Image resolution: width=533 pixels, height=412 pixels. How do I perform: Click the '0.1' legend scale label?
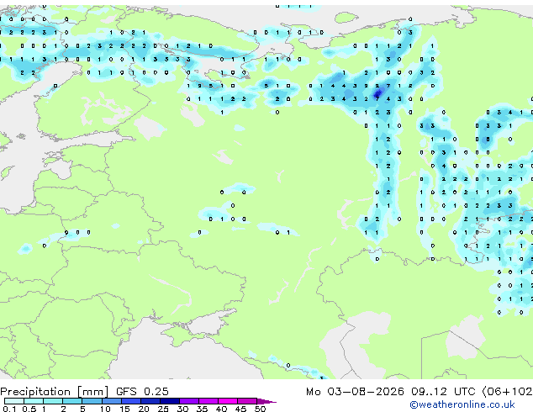[9, 409]
